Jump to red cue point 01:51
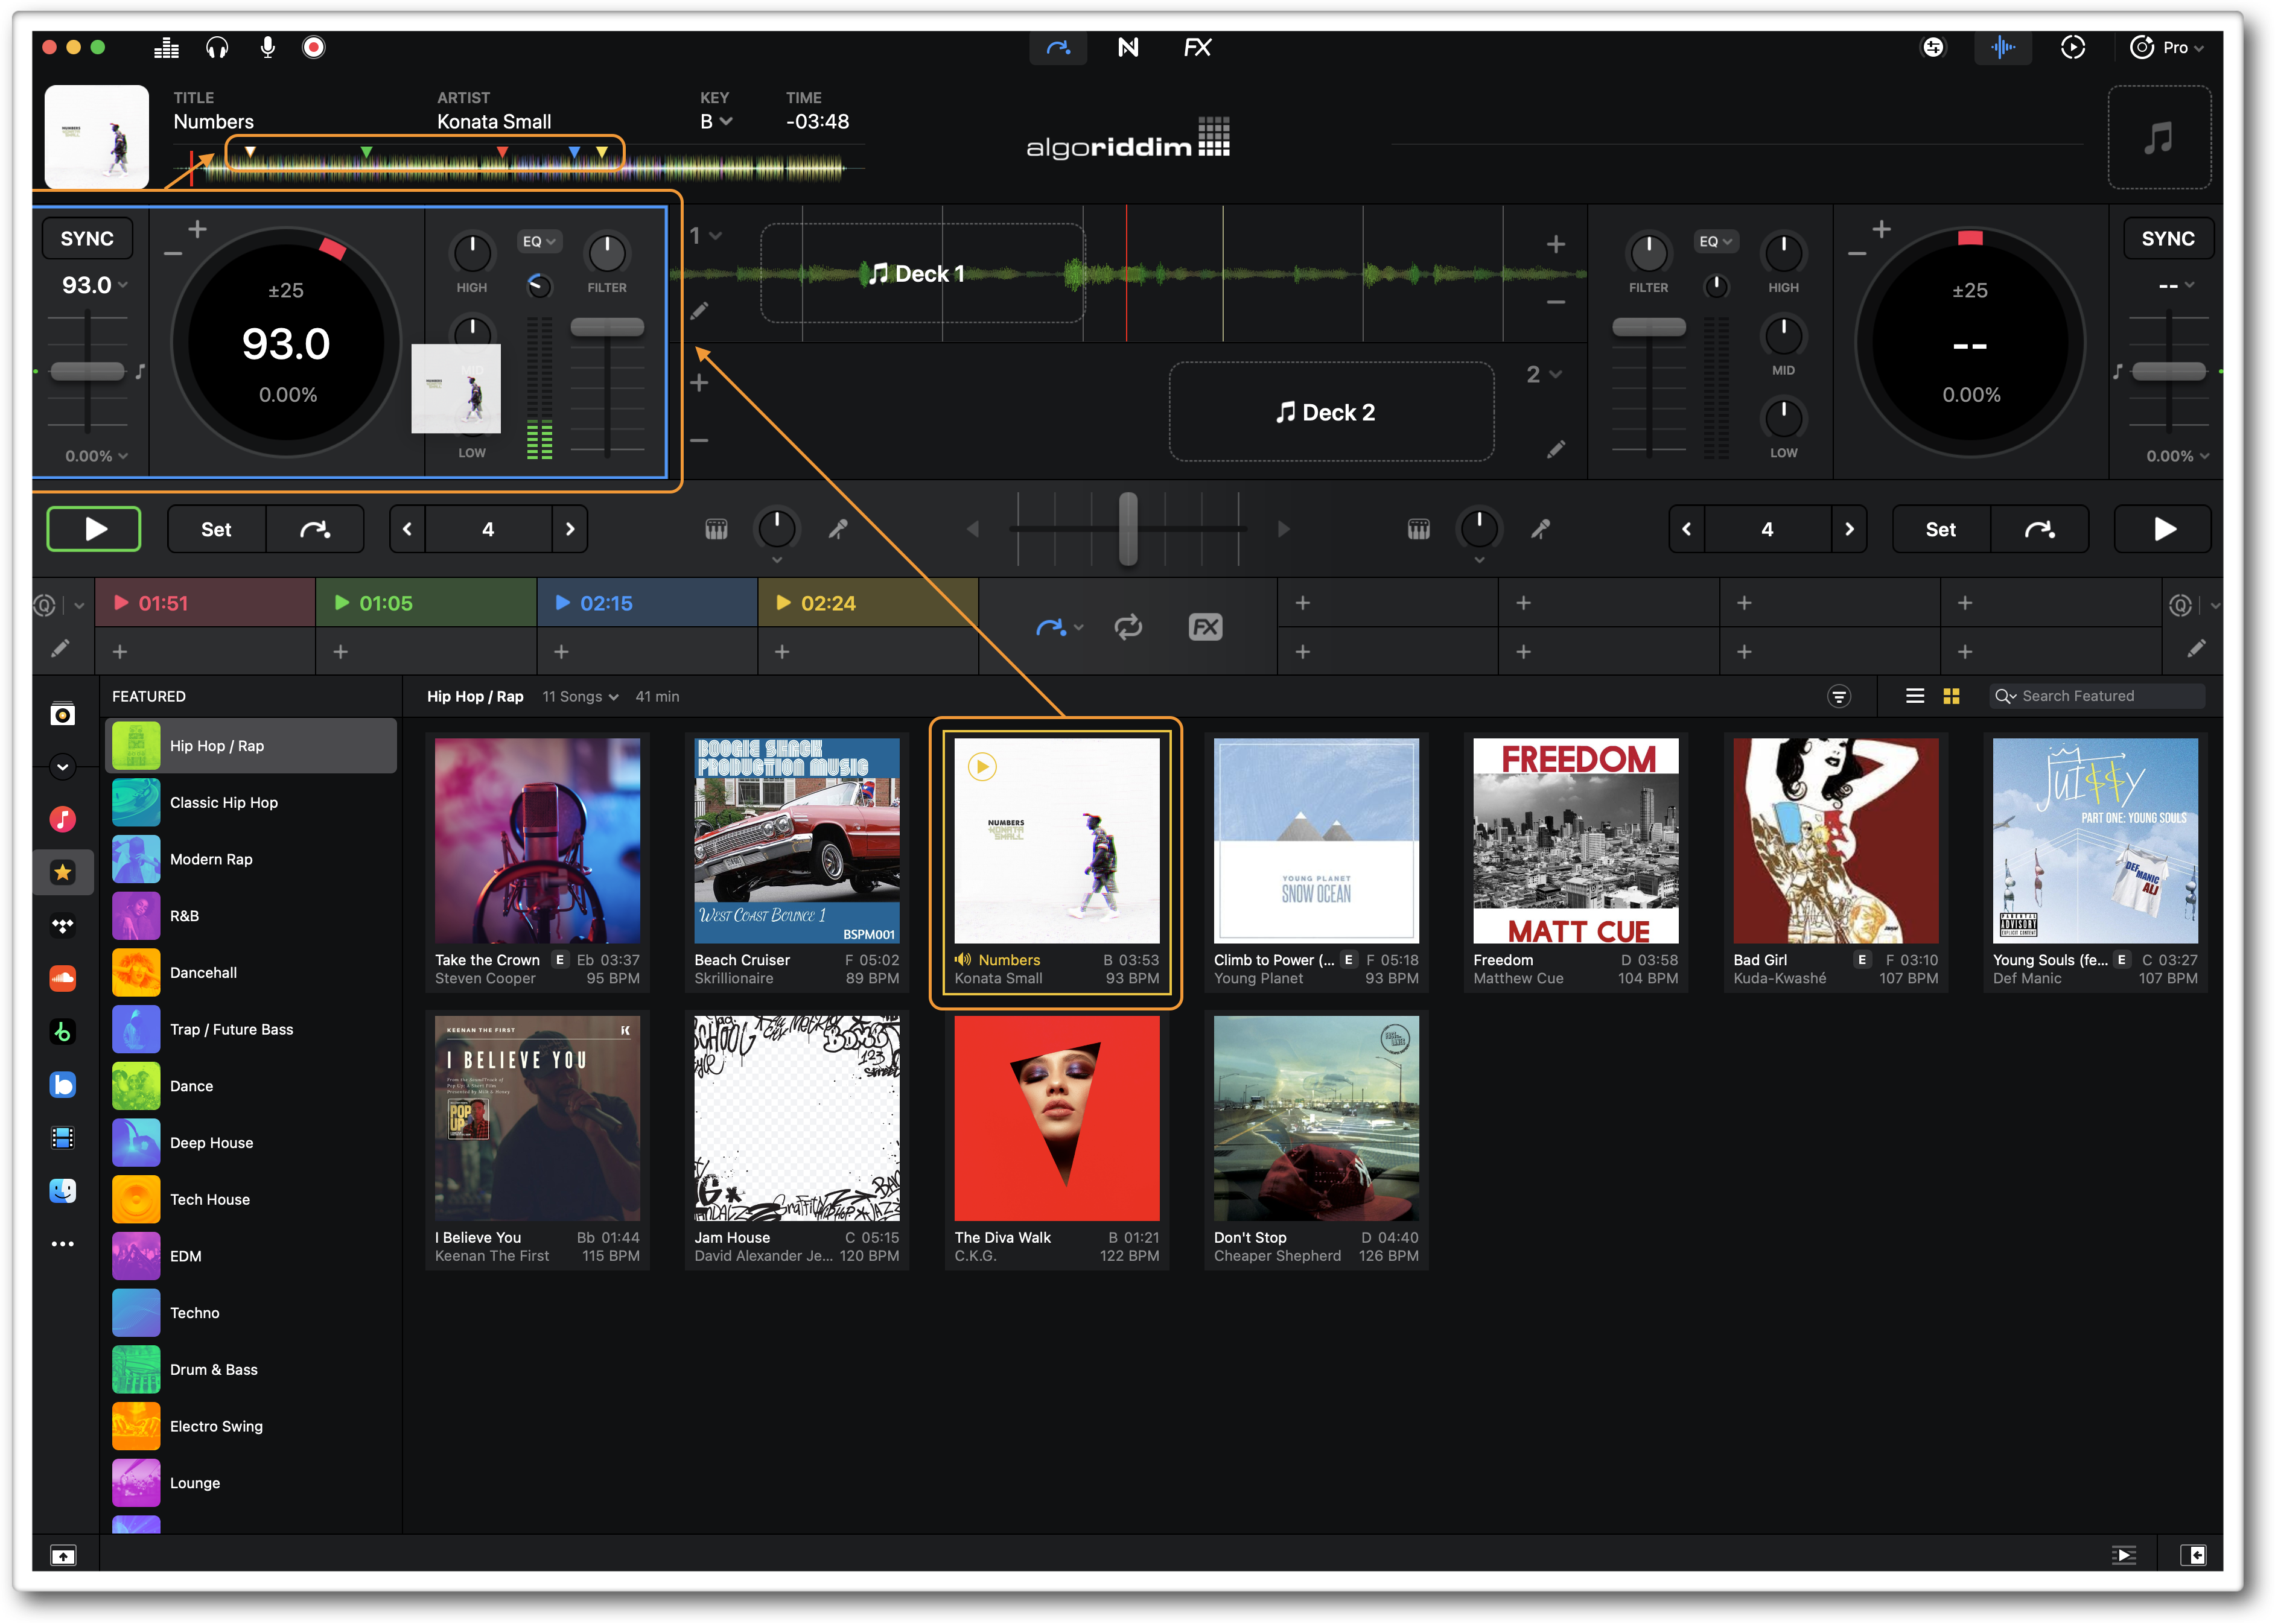 coord(205,603)
